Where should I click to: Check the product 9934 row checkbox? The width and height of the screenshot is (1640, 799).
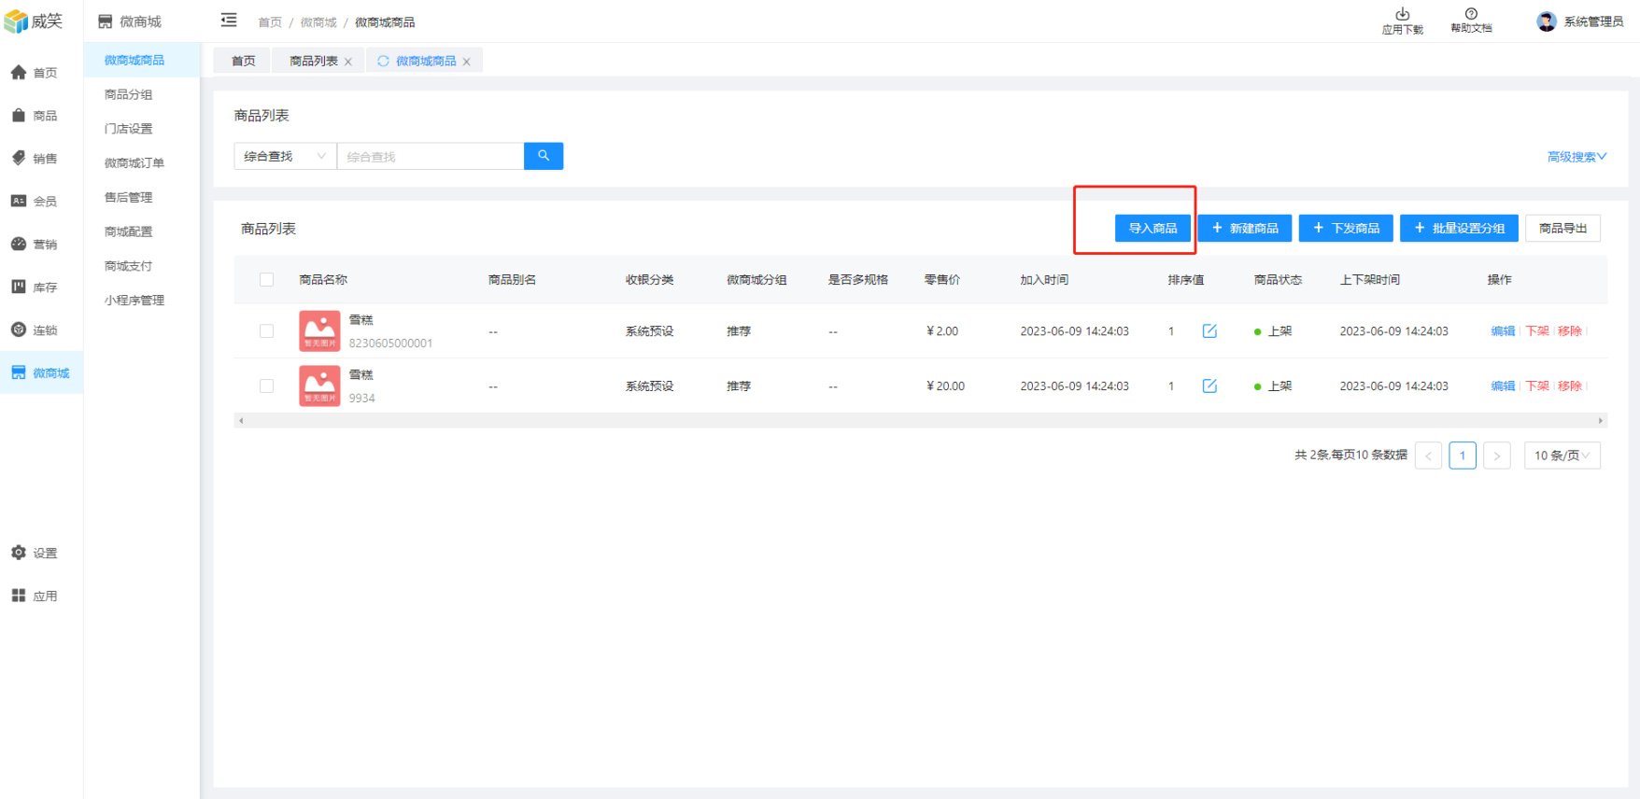tap(267, 386)
